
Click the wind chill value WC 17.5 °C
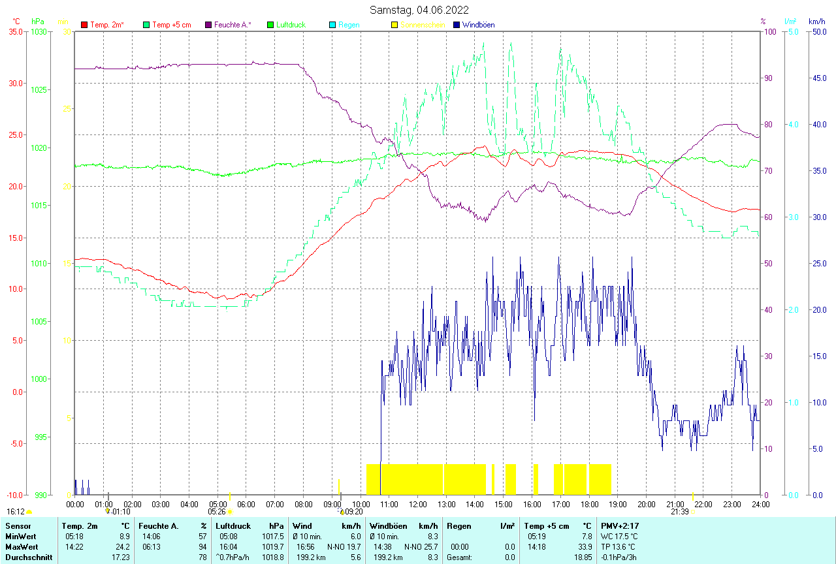[619, 537]
